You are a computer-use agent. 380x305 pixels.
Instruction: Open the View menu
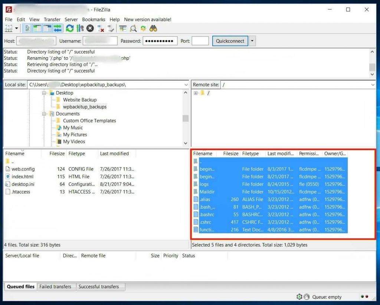[x=35, y=19]
